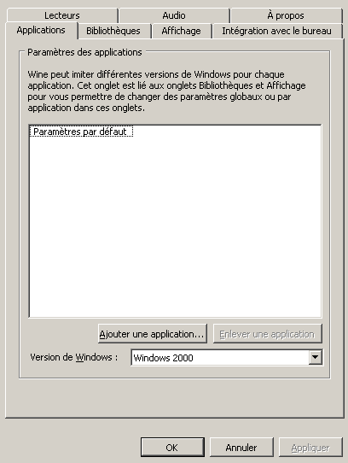Screen dimensions: 348x463
Task: Open the Audio tab
Action: click(x=174, y=15)
